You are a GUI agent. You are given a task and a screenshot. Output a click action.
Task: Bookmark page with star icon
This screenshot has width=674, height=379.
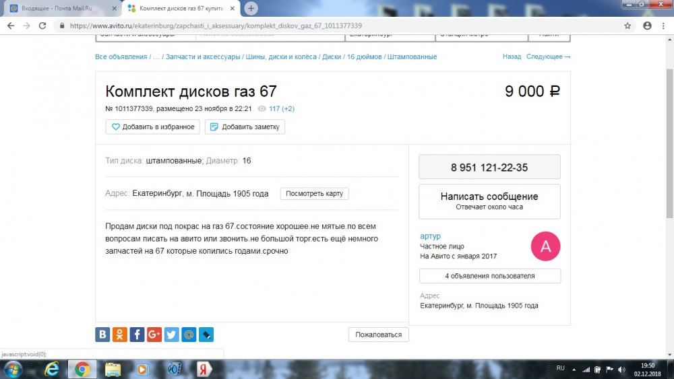tap(627, 26)
